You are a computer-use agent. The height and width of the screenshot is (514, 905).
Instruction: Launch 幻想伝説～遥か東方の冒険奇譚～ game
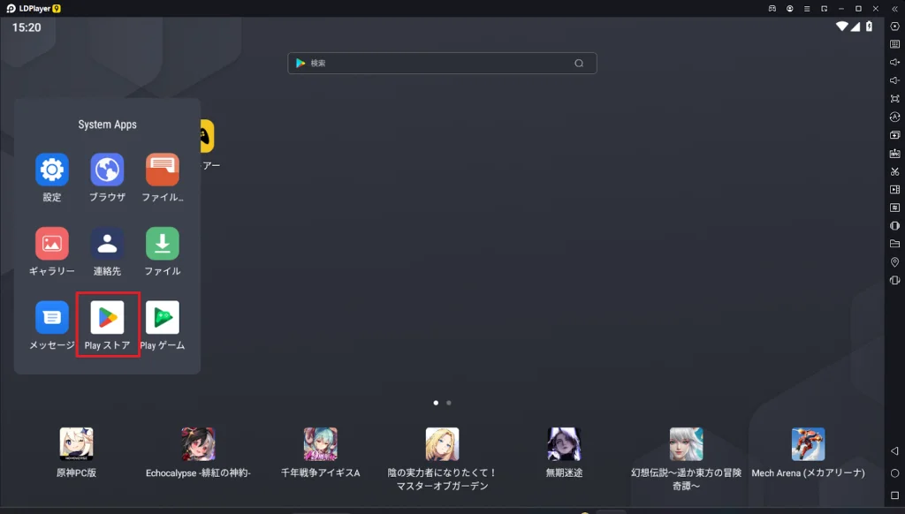click(x=686, y=443)
